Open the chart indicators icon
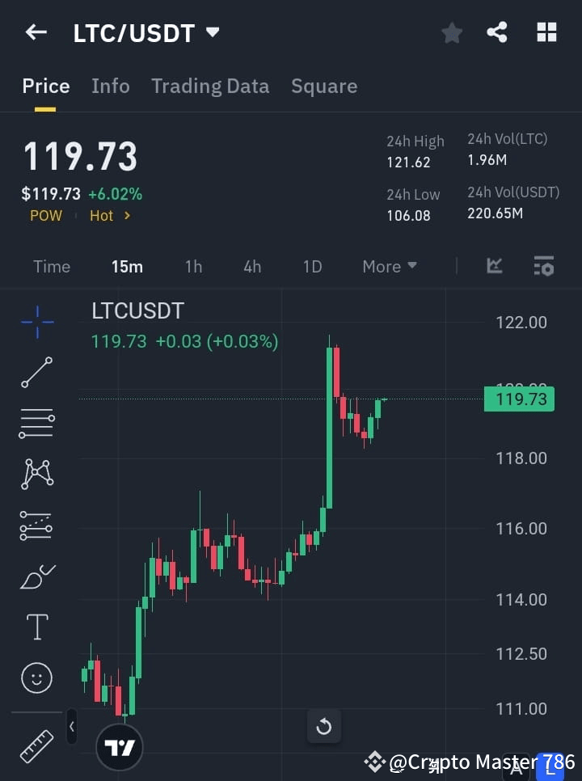Viewport: 582px width, 781px height. (495, 265)
